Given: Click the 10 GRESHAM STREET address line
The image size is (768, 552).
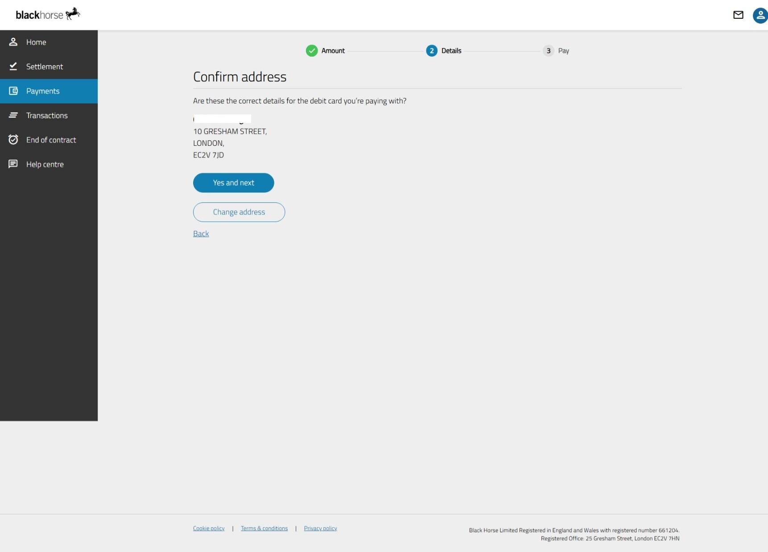Looking at the screenshot, I should pyautogui.click(x=230, y=131).
